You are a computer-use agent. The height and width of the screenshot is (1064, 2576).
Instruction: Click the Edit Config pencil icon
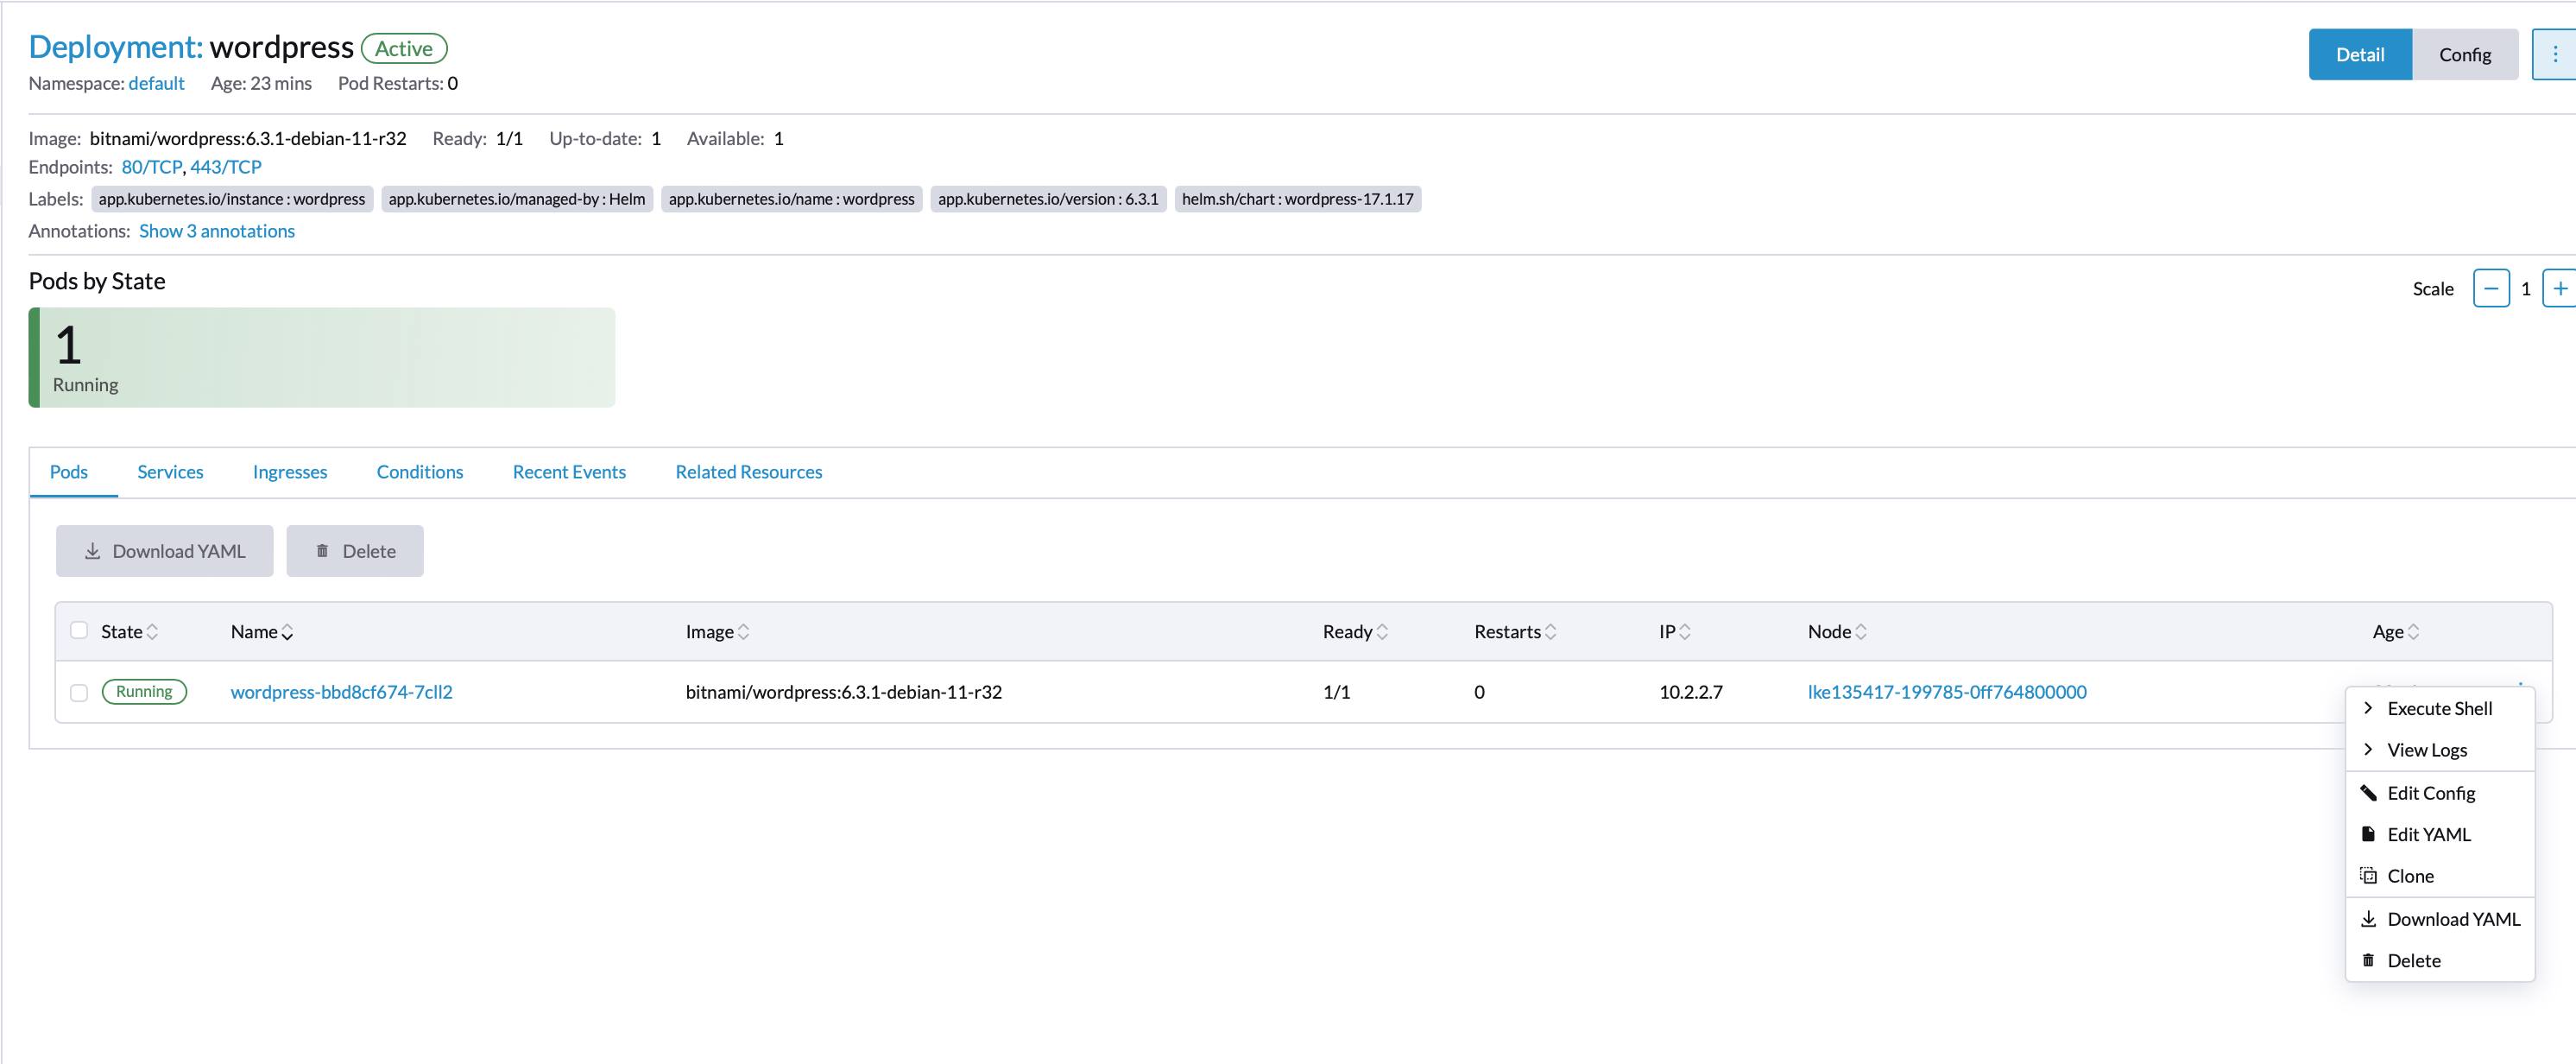pos(2369,792)
